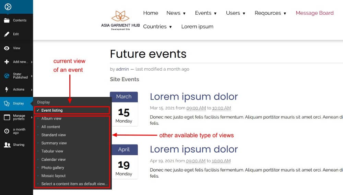Choose Photo gallery from Display menu
Viewport: 343px width, 195px height.
(53, 168)
